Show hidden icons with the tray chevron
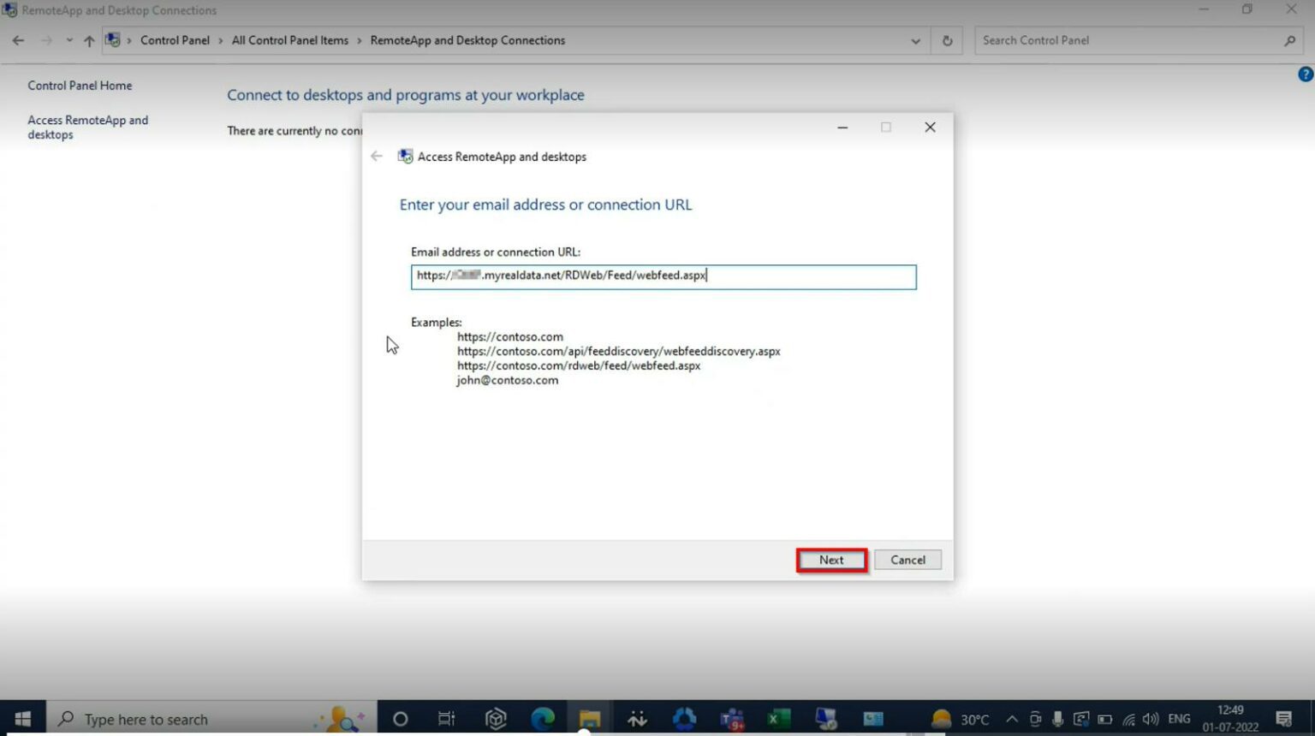Viewport: 1315px width, 736px height. [x=1011, y=719]
